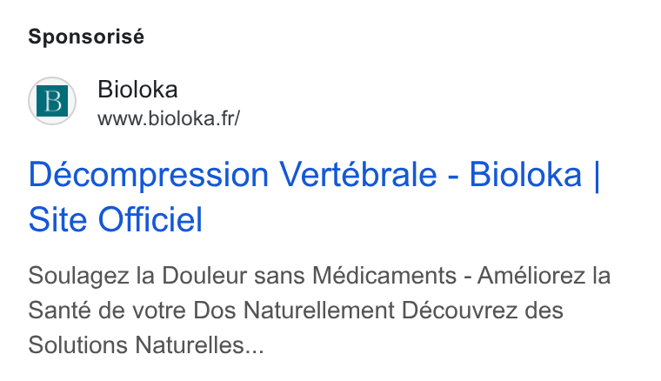Click the teal Bioloka B favicon

tap(52, 101)
